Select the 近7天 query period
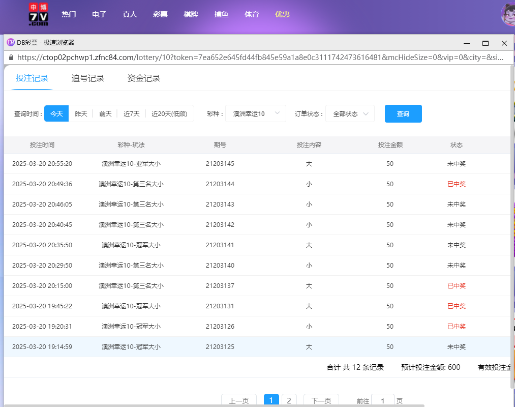Screen dimensions: 515x407 click(x=131, y=113)
